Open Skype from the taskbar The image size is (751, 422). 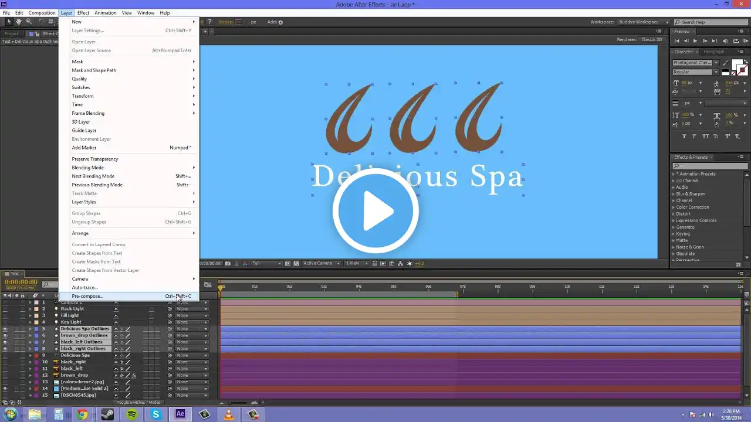point(156,414)
